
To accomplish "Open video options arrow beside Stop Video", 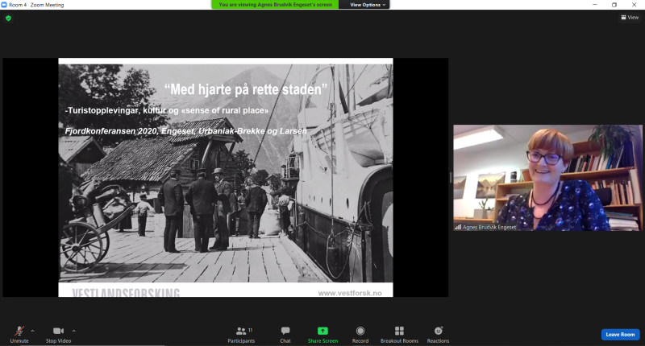I will (x=74, y=331).
